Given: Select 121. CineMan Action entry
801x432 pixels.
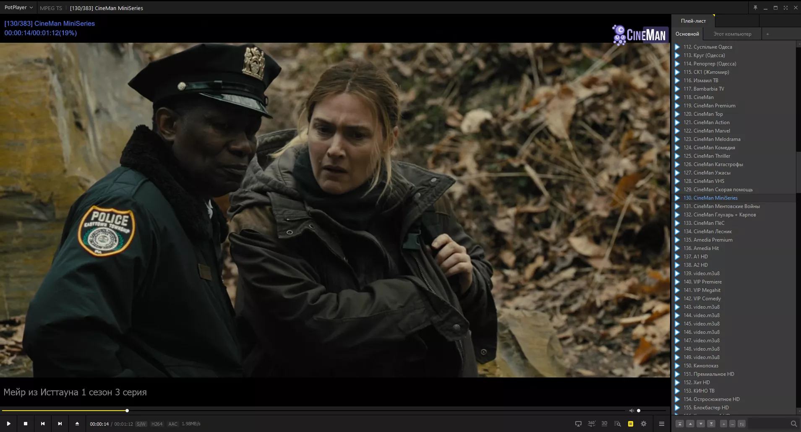Looking at the screenshot, I should coord(733,122).
